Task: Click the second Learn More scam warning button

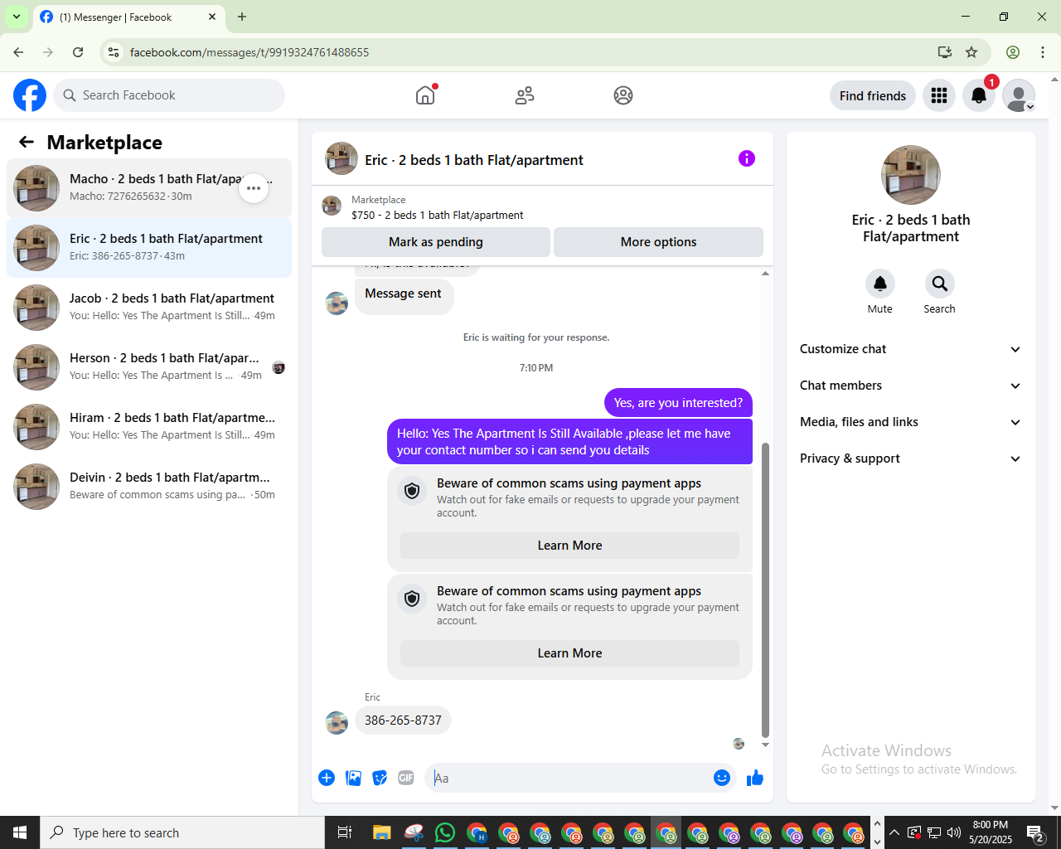Action: coord(569,653)
